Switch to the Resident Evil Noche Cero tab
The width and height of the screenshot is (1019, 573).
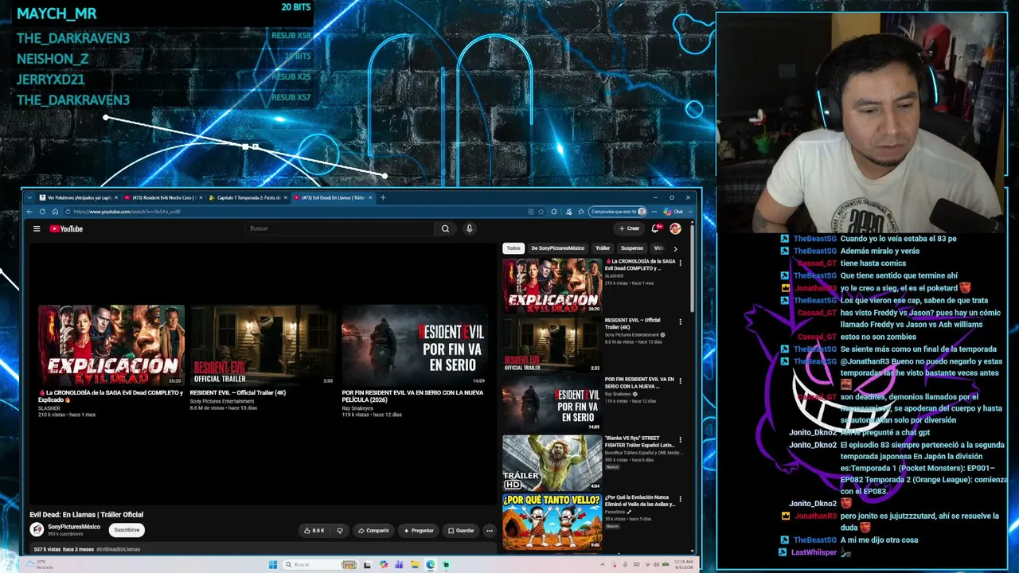[162, 197]
